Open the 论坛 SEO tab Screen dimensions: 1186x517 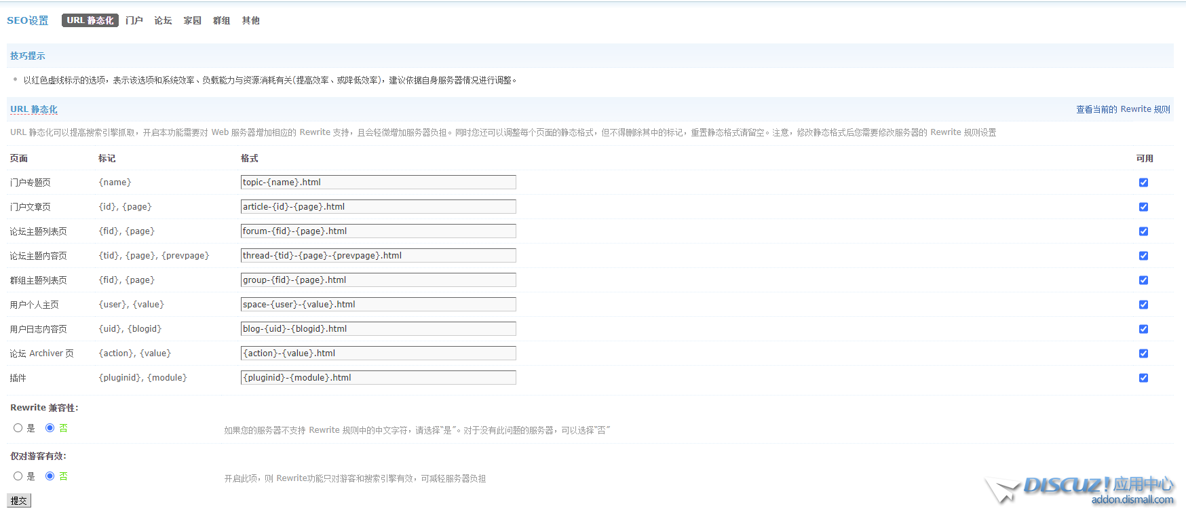tap(163, 20)
